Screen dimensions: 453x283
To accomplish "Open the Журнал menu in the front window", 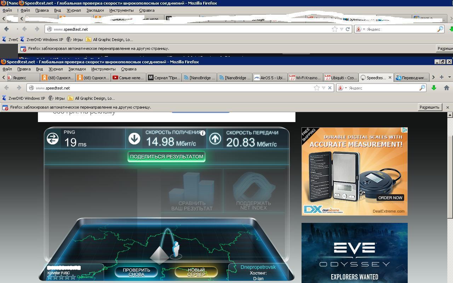I will (x=56, y=69).
